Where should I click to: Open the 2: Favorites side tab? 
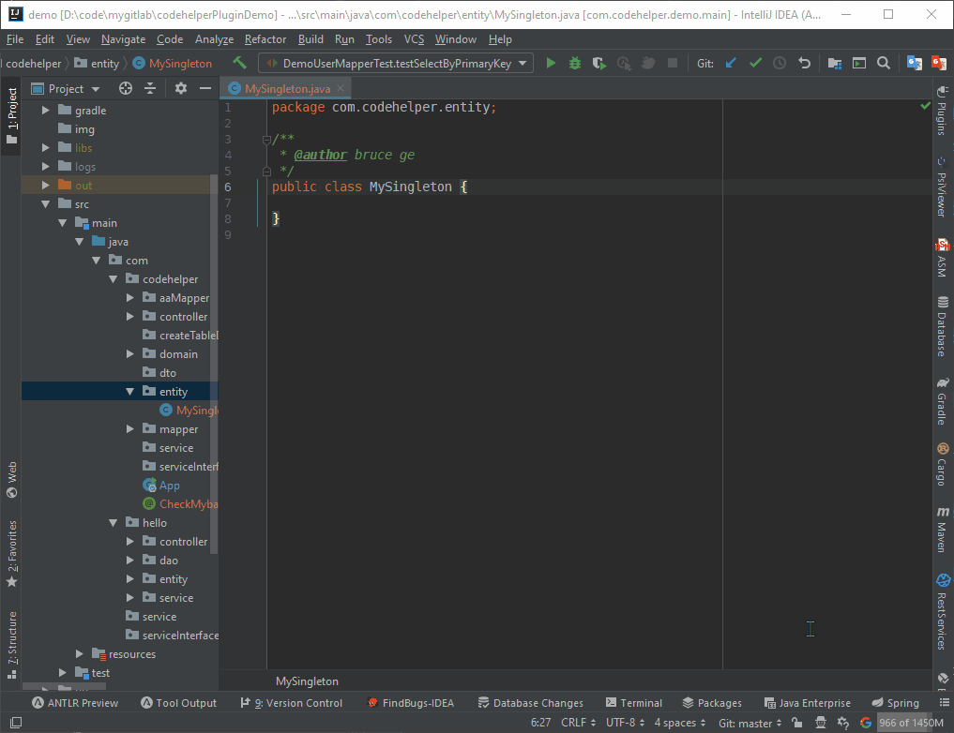[x=11, y=554]
